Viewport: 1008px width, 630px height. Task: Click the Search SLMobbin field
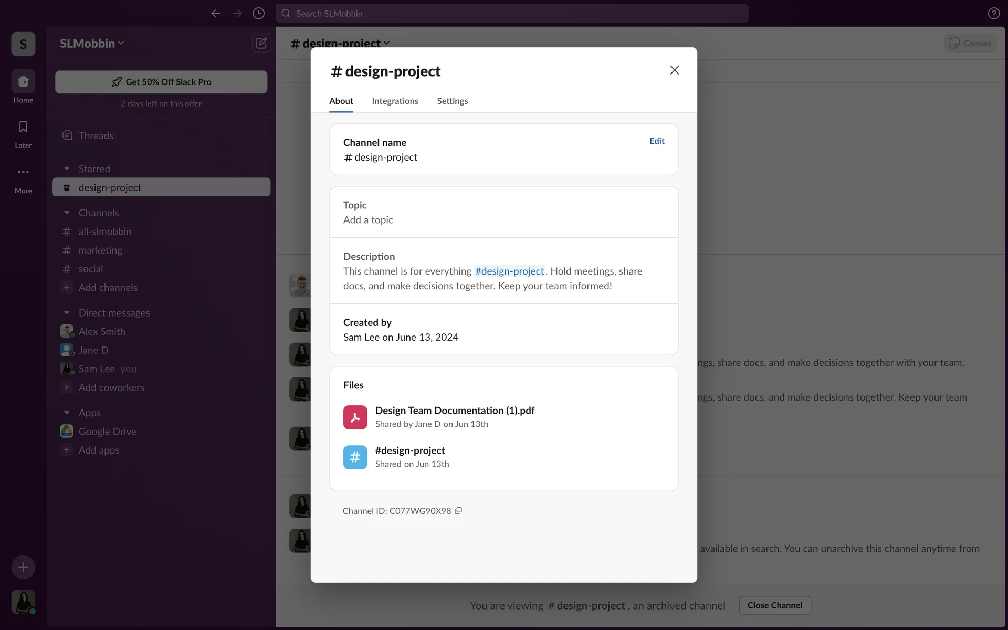pos(512,14)
